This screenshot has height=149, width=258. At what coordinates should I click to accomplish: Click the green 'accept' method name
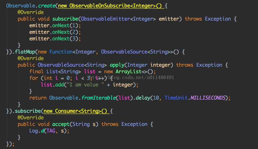tap(61, 124)
